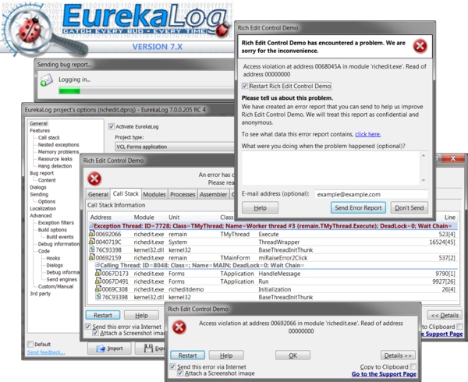The image size is (468, 382).
Task: Enable the Default checkbox in project options
Action: pos(30,344)
